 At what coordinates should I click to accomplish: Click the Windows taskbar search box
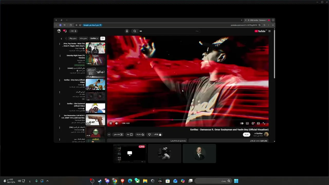[x=213, y=181]
